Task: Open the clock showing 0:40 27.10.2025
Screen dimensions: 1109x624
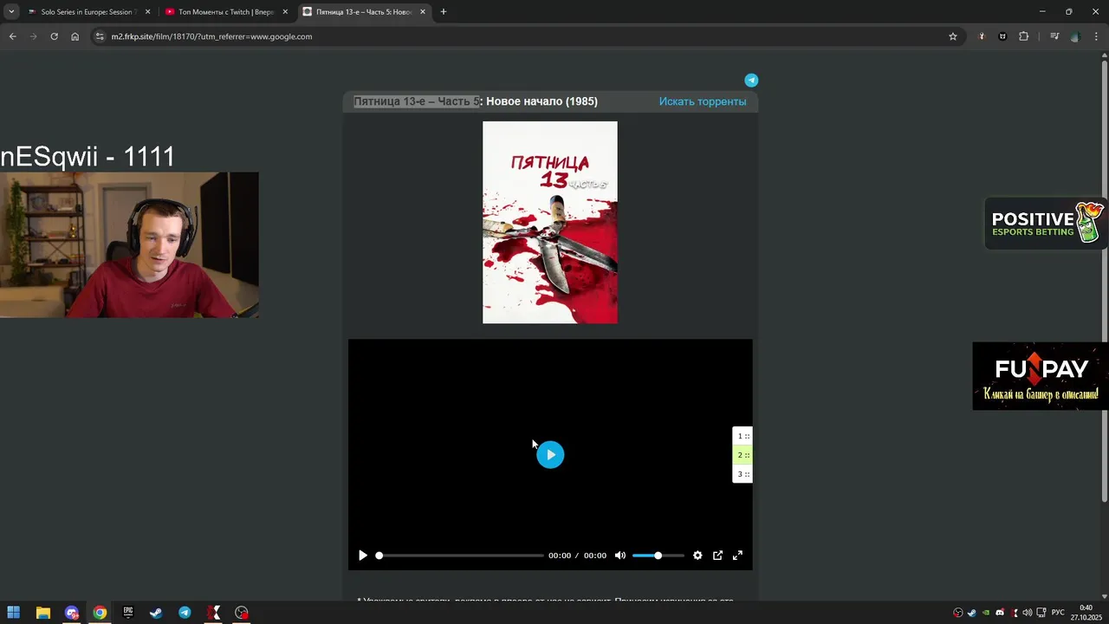Action: click(1086, 613)
